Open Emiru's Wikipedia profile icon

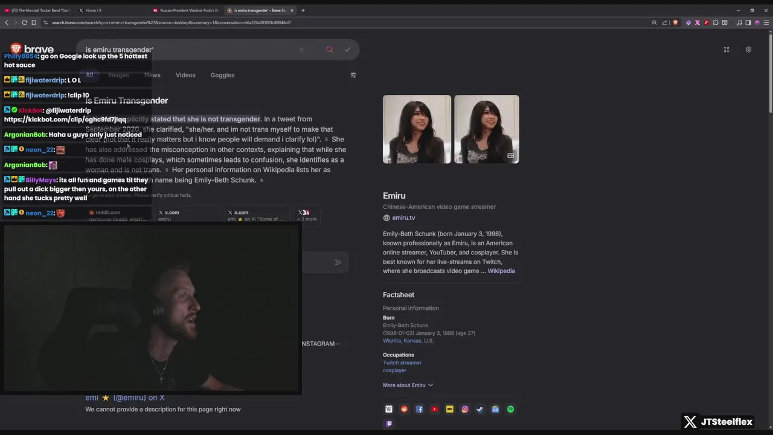(389, 409)
